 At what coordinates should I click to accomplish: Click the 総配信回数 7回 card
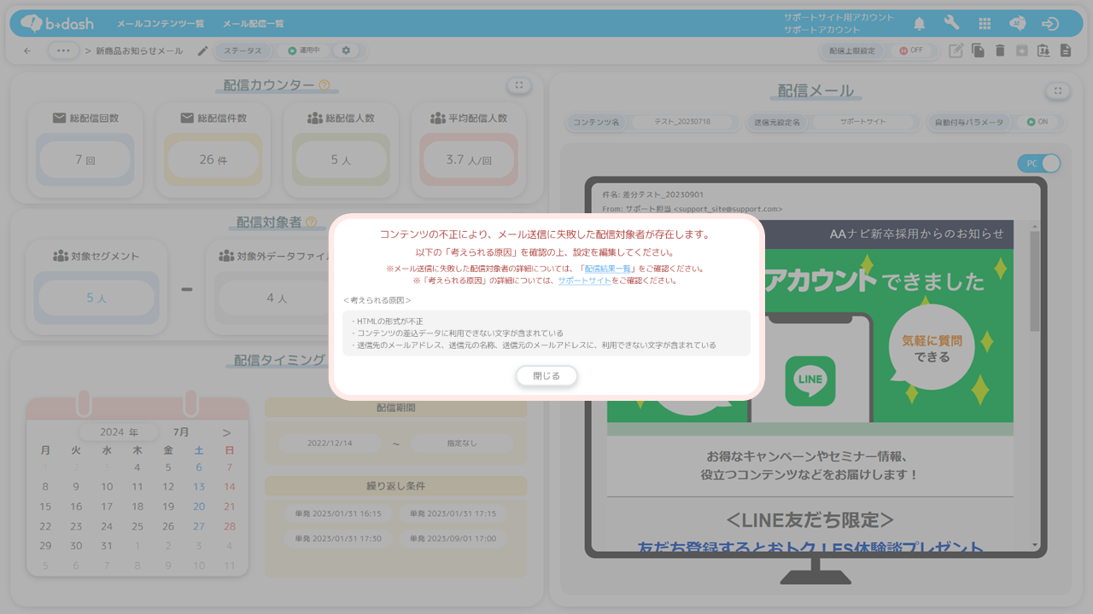[85, 148]
